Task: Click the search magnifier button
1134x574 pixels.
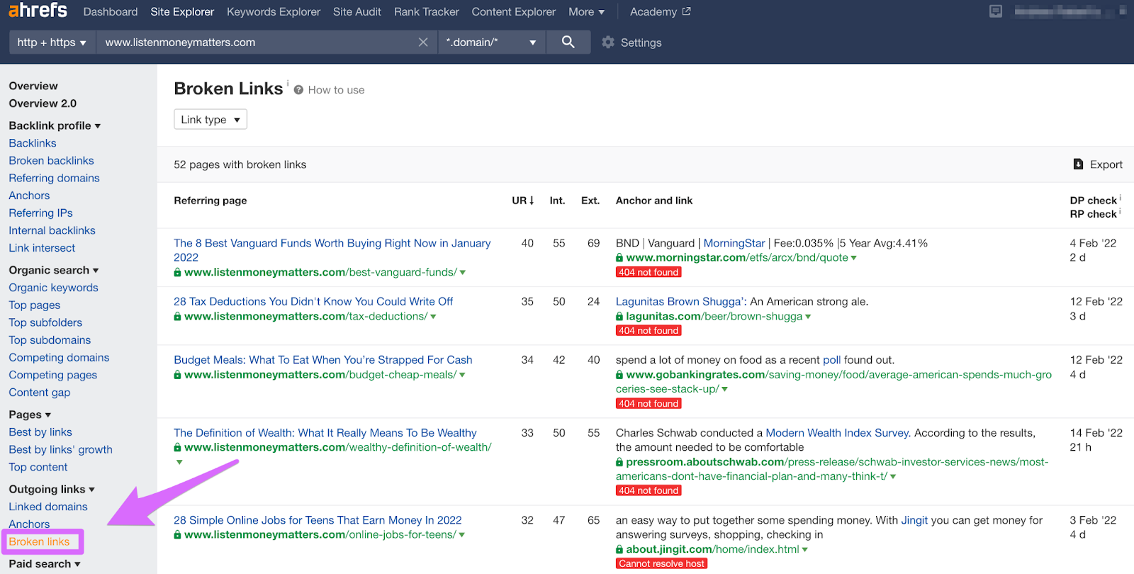Action: [x=568, y=42]
